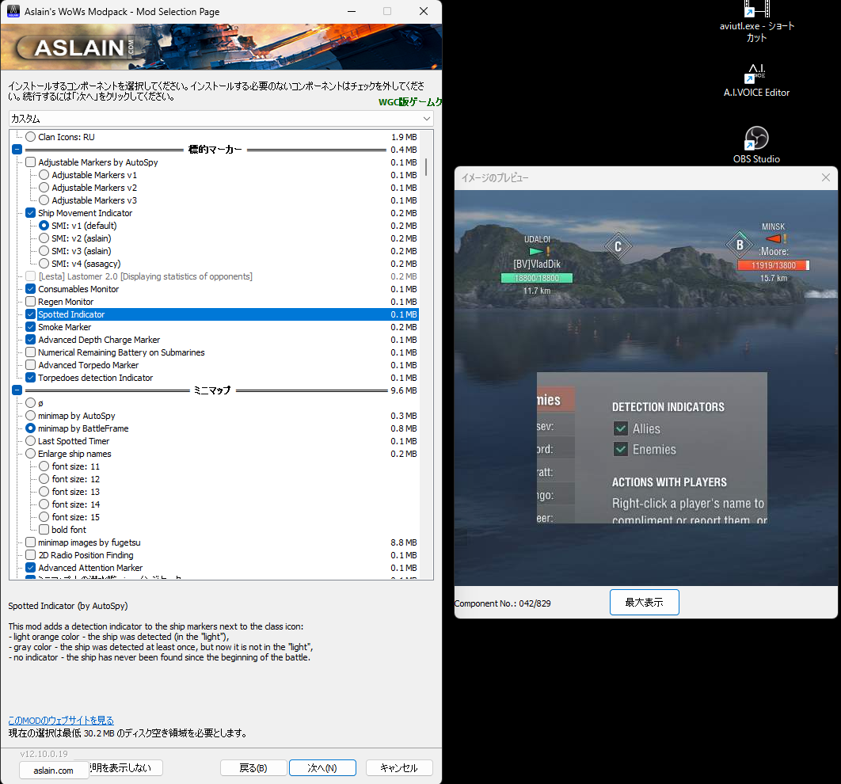Disable the Spotted Indicator mod
This screenshot has width=841, height=784.
[30, 314]
